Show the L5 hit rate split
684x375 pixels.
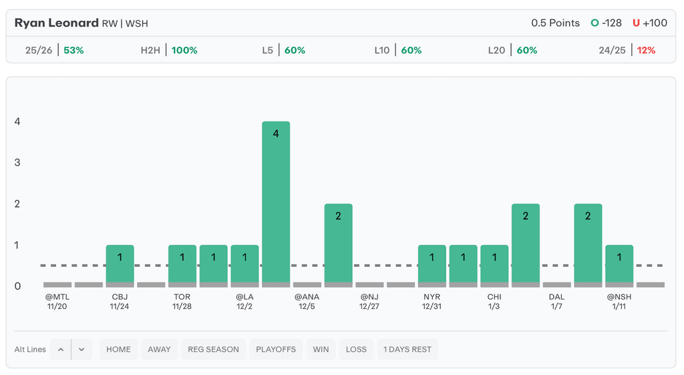pos(283,50)
